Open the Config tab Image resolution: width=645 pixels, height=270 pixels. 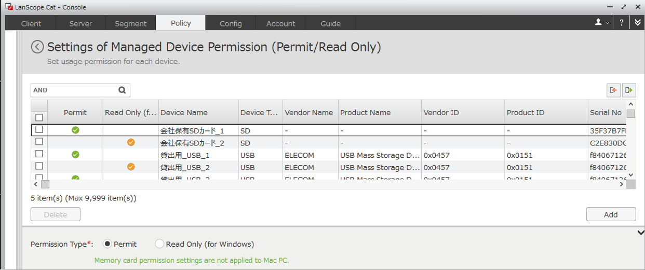click(231, 23)
